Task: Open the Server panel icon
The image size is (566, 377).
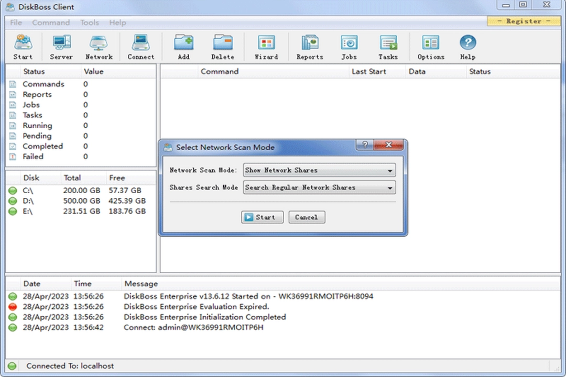Action: [x=61, y=46]
